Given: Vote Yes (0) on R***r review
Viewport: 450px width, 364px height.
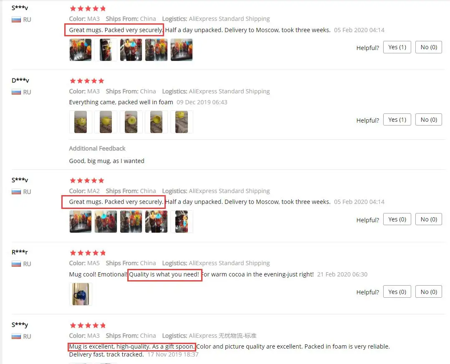Looking at the screenshot, I should tap(397, 292).
